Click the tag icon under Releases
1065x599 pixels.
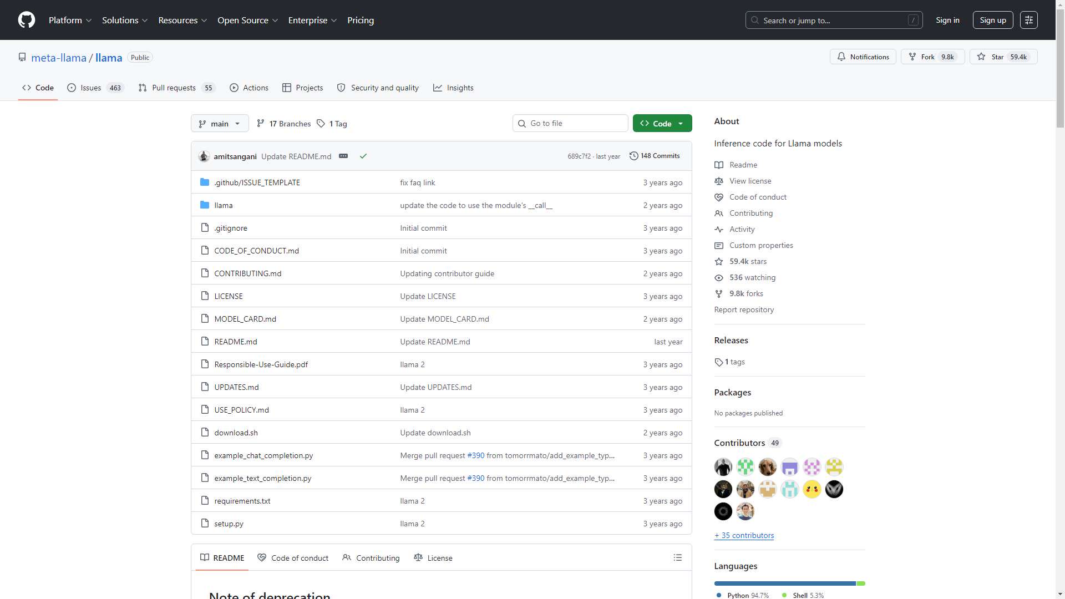pos(719,362)
